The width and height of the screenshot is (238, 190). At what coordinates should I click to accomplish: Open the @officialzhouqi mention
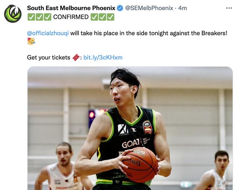point(48,33)
